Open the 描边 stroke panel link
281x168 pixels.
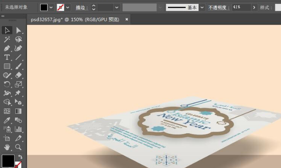pos(82,7)
